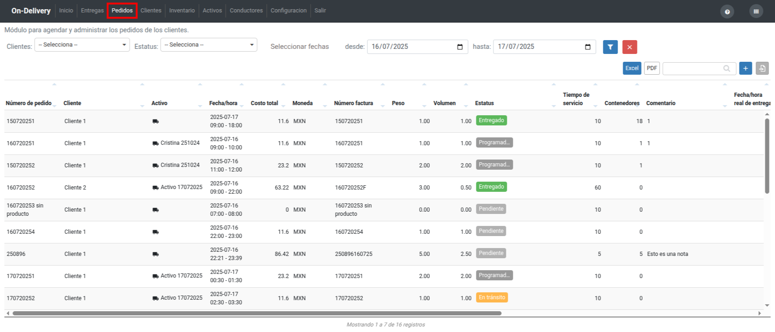The image size is (775, 332).
Task: Click truck icon for order 170720252
Action: tap(156, 298)
